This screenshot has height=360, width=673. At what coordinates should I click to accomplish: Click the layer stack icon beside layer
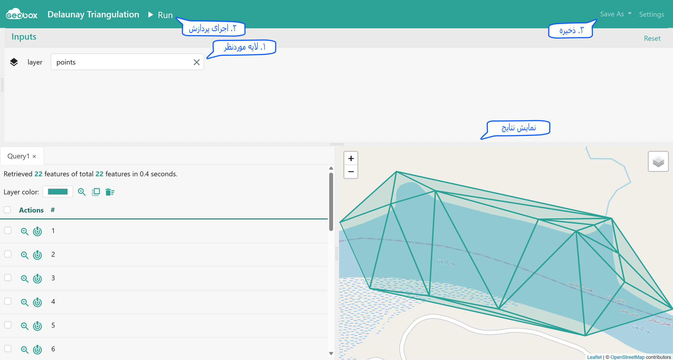point(14,62)
